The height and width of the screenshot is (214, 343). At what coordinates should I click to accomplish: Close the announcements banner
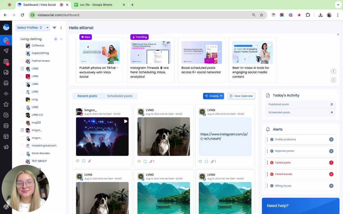[338, 35]
